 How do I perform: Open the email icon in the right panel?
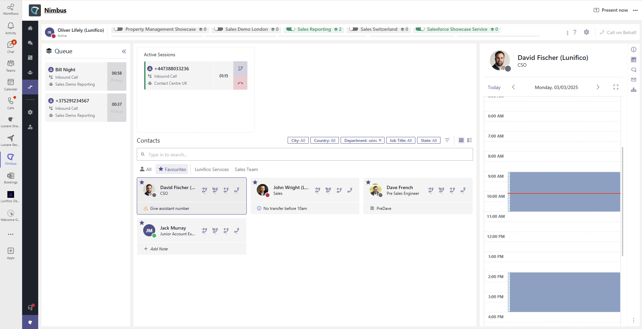[633, 80]
